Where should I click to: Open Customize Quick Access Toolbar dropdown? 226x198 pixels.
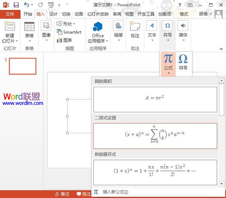59,5
